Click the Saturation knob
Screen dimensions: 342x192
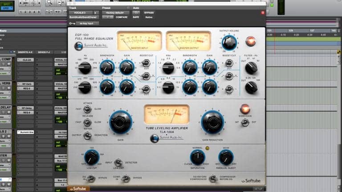[x=198, y=157]
